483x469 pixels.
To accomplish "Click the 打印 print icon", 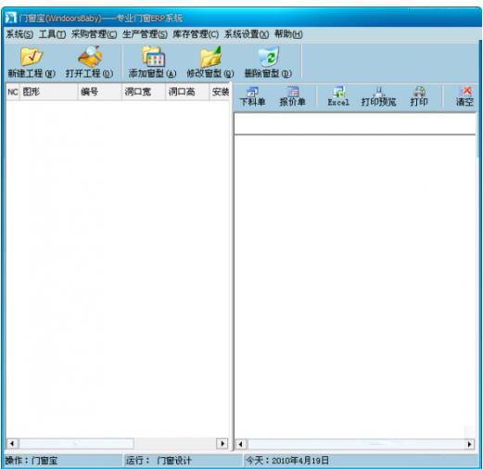I will (419, 96).
